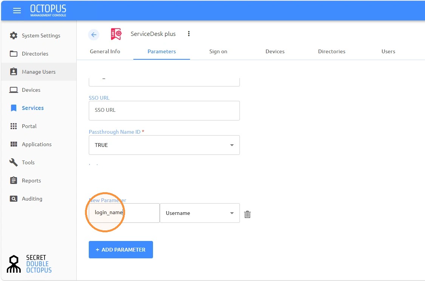Switch to the Sign on tab

(x=218, y=51)
